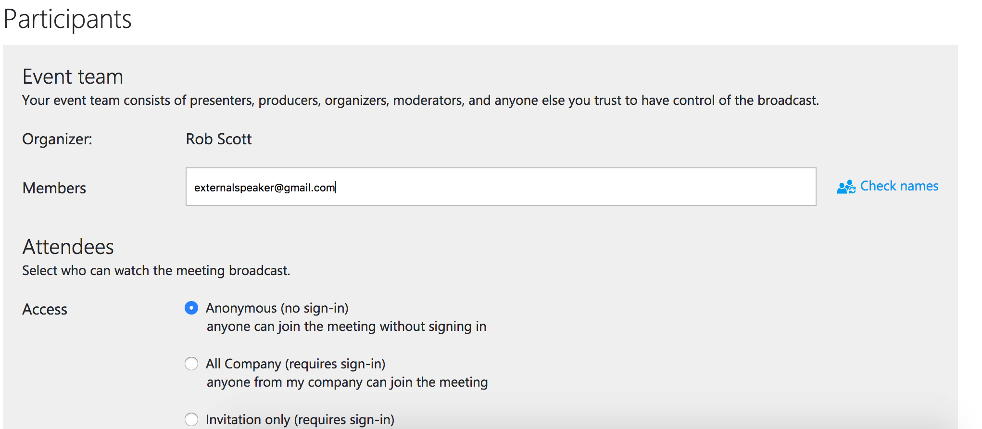
Task: Click the Participants page heading
Action: click(67, 19)
